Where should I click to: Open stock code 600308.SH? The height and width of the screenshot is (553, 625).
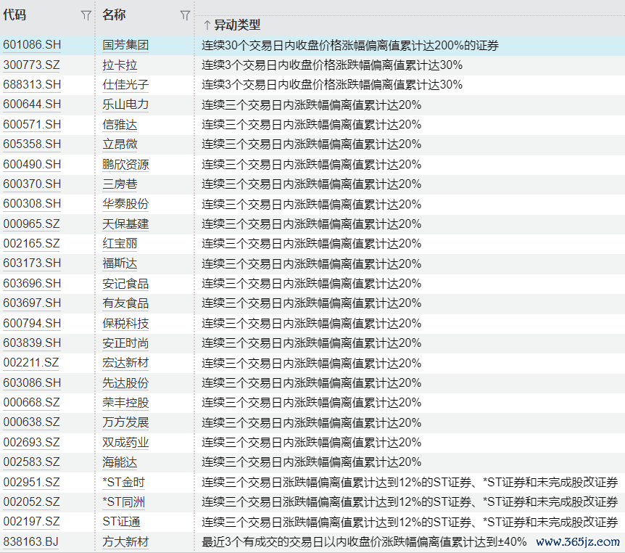coord(32,204)
